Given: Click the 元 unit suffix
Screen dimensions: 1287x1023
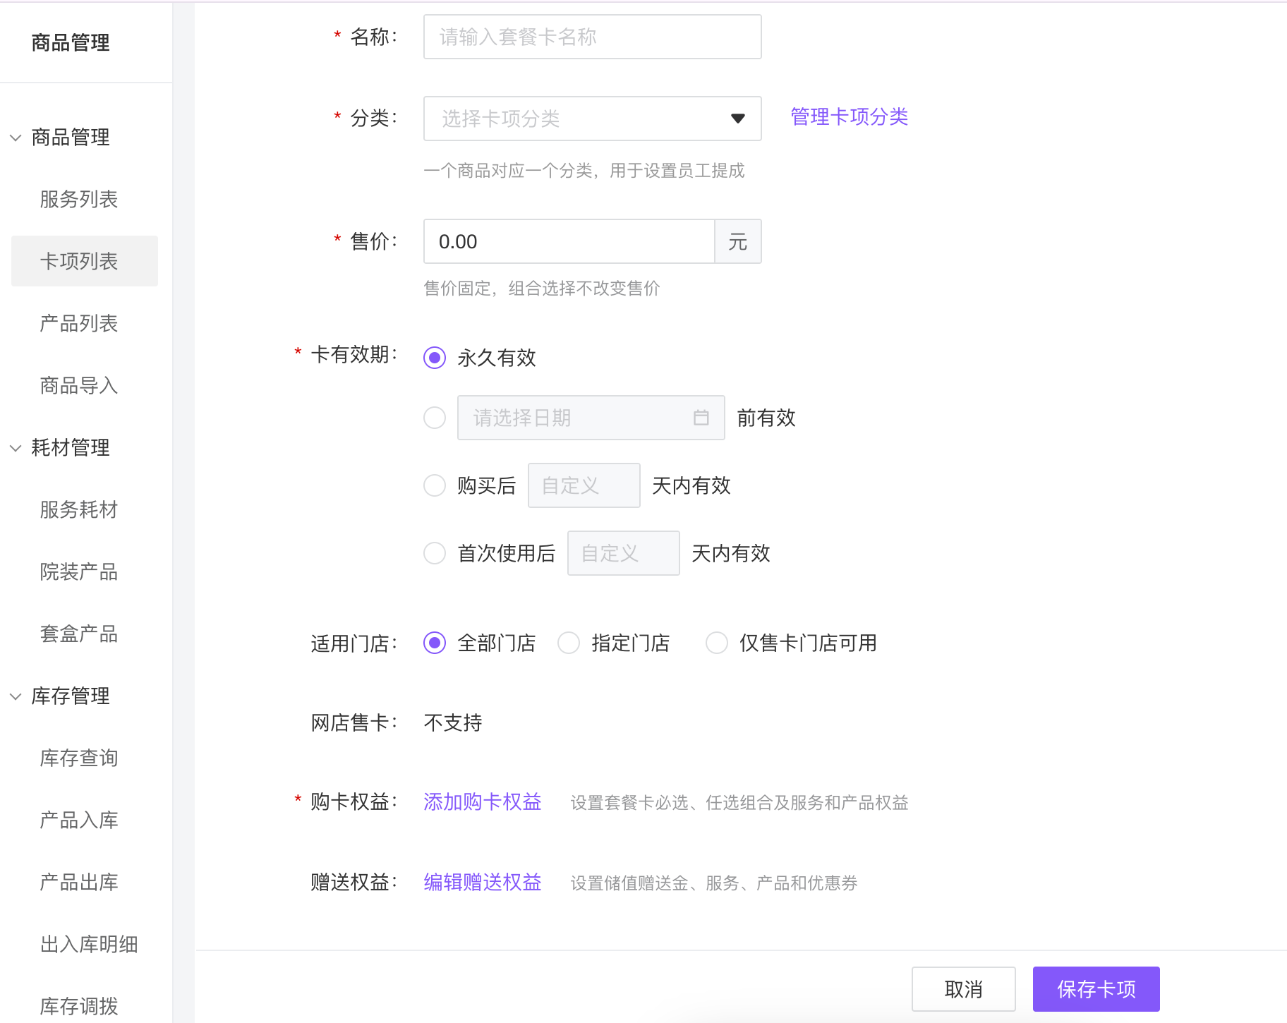Looking at the screenshot, I should 738,241.
